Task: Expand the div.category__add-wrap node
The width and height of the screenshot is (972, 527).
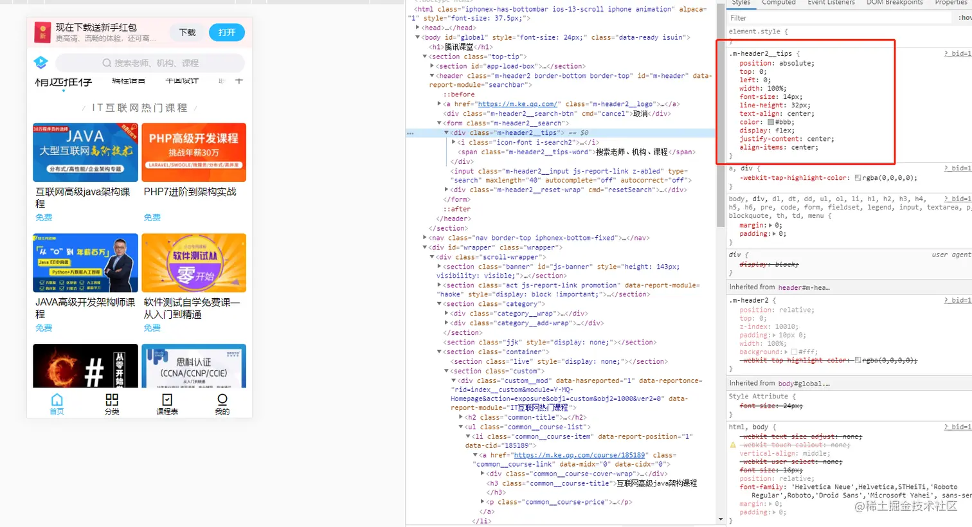Action: 447,323
